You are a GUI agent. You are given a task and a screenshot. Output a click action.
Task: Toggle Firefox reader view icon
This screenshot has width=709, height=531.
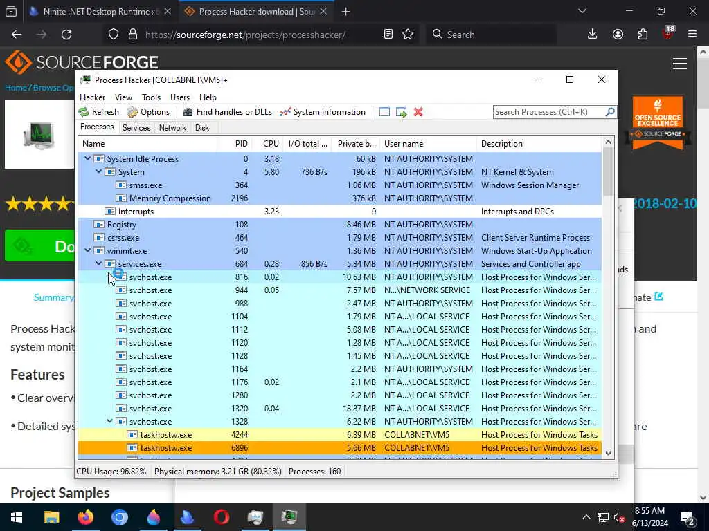point(388,35)
